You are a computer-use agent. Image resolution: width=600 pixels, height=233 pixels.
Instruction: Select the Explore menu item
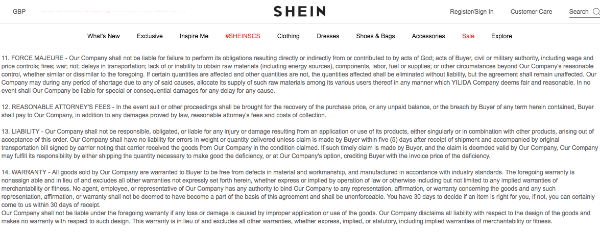501,36
